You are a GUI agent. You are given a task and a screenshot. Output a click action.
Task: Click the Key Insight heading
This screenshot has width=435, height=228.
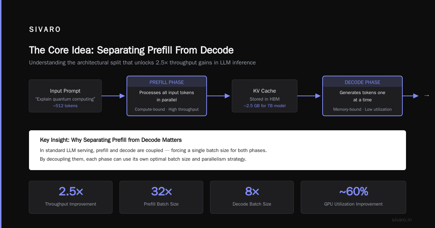[111, 140]
